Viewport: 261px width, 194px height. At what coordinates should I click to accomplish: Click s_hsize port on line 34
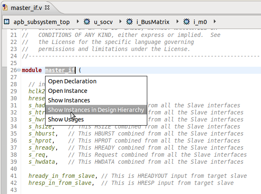click(x=40, y=126)
